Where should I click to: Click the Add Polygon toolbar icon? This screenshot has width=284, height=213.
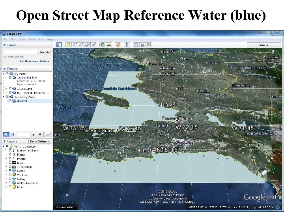pyautogui.click(x=75, y=45)
